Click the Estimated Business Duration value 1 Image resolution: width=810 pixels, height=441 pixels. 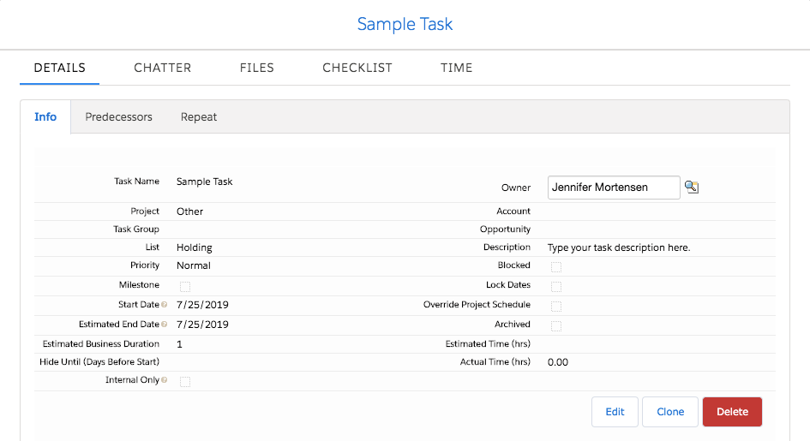(x=179, y=344)
